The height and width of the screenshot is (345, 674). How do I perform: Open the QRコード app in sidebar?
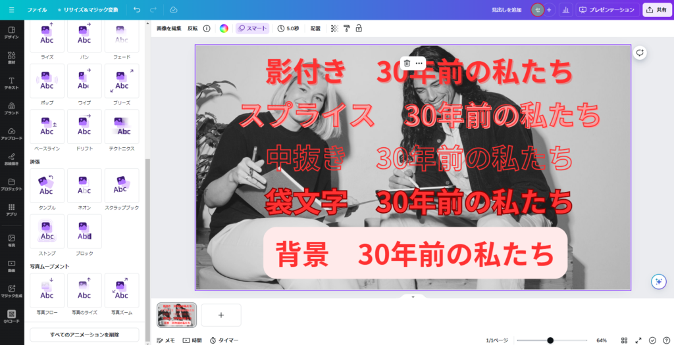(x=12, y=317)
